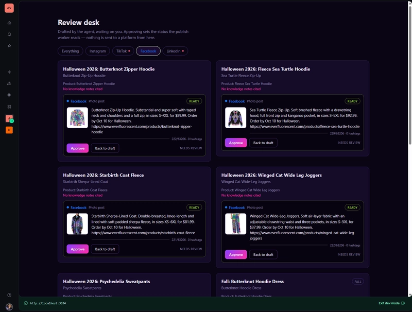412x312 pixels.
Task: Open Halloween 2026: Winged Cat Wide Leg Joggers title
Action: (271, 175)
